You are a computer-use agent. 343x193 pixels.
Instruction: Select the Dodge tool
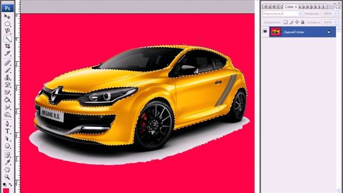tap(7, 115)
